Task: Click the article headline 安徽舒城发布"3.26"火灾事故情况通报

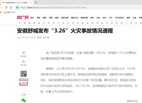Action: (x=65, y=31)
